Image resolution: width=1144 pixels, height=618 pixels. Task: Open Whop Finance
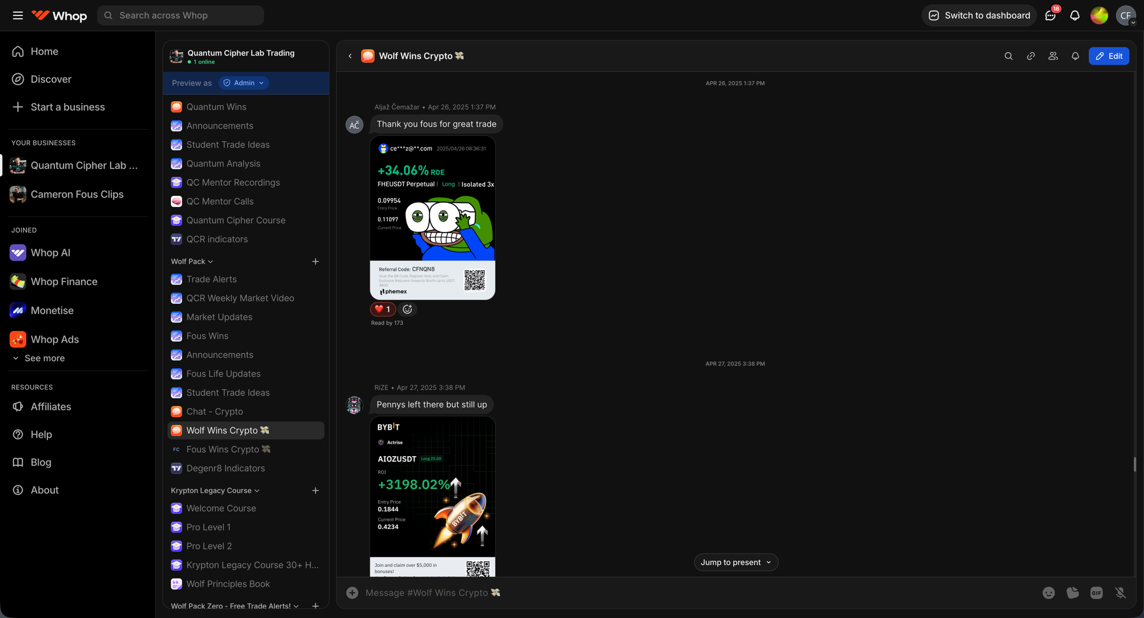78,282
